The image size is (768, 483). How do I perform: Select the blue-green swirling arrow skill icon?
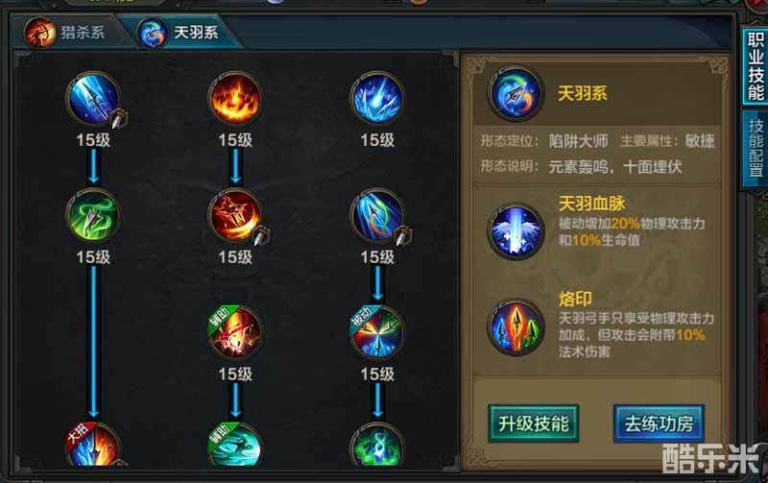(377, 215)
